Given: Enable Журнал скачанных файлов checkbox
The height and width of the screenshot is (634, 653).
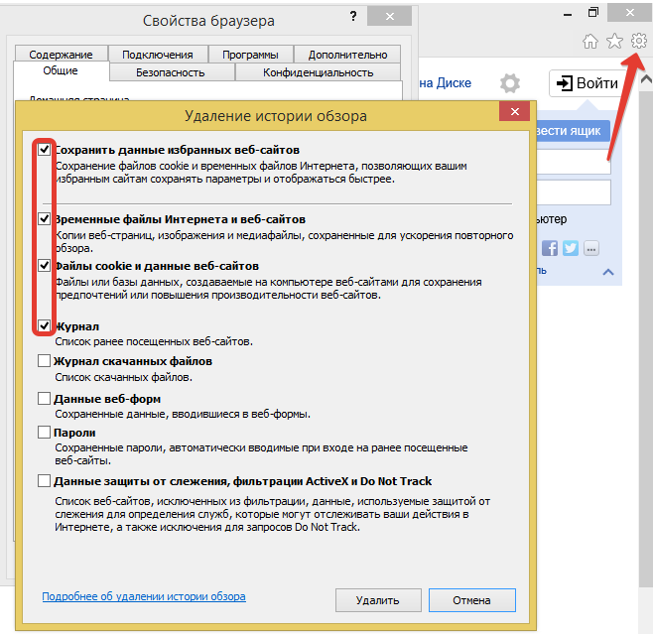Looking at the screenshot, I should (44, 360).
